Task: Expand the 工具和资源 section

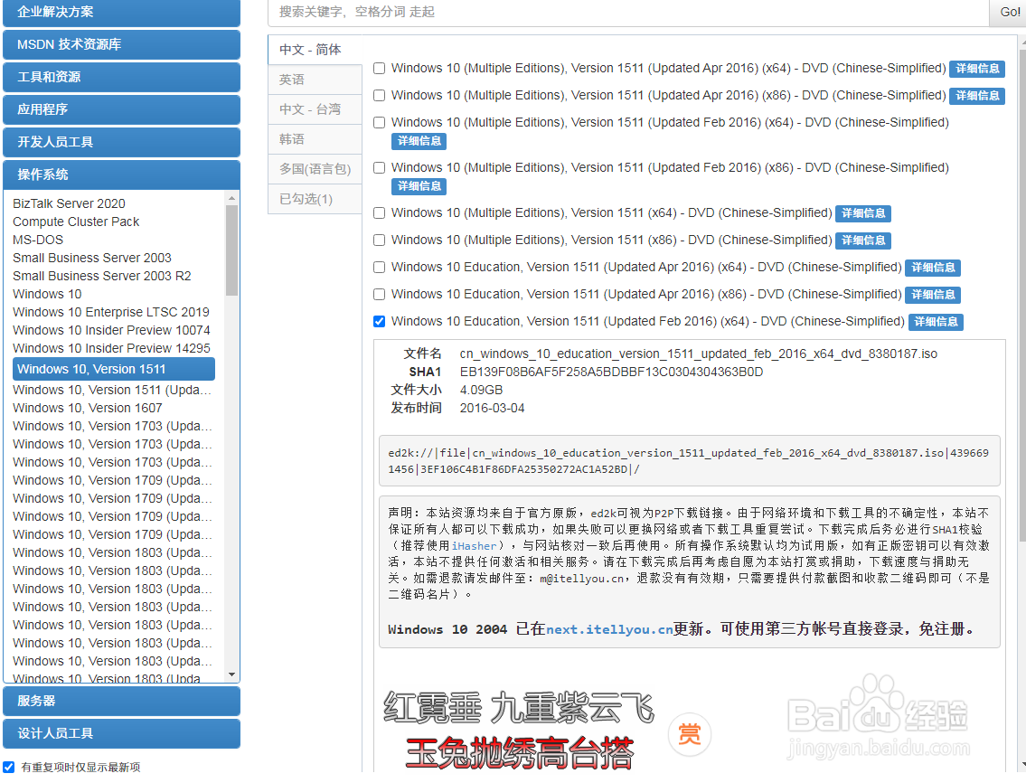Action: click(122, 77)
